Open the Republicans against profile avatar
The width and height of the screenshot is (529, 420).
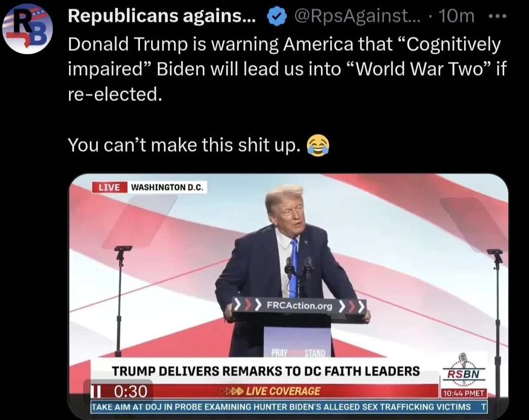pyautogui.click(x=27, y=28)
